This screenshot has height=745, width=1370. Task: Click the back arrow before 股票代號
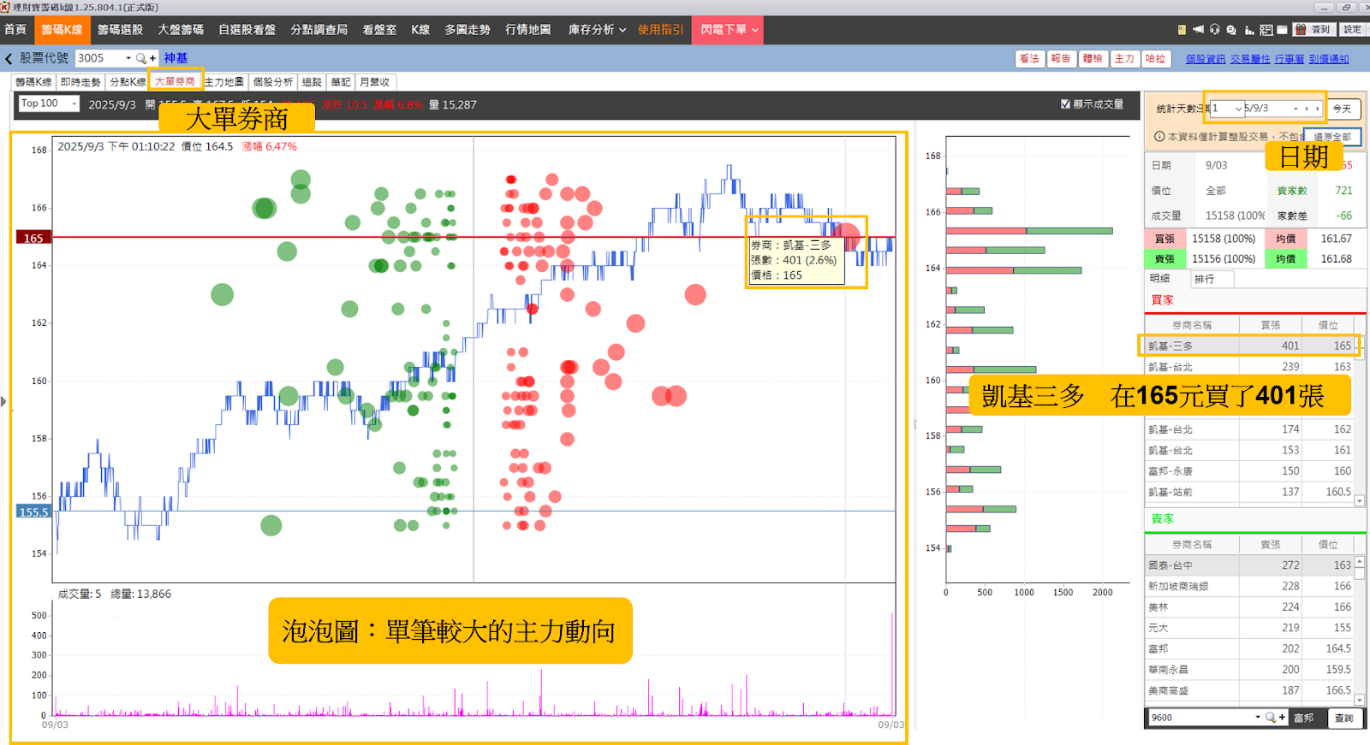click(x=9, y=58)
